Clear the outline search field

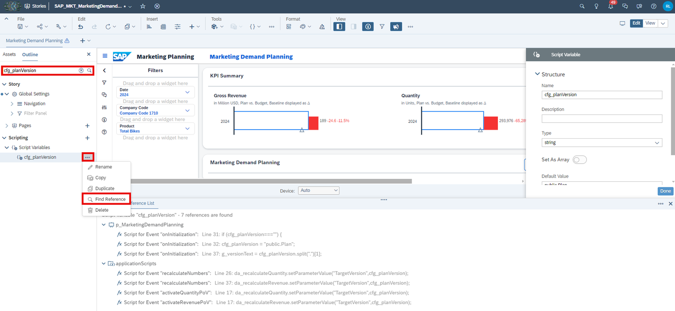click(81, 70)
